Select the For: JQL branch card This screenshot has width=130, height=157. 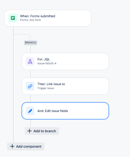tap(65, 61)
